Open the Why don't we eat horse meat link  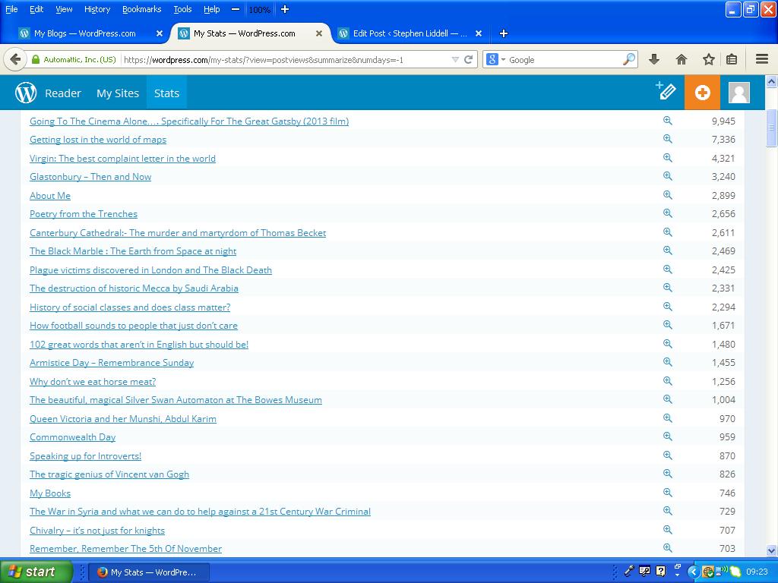(93, 381)
